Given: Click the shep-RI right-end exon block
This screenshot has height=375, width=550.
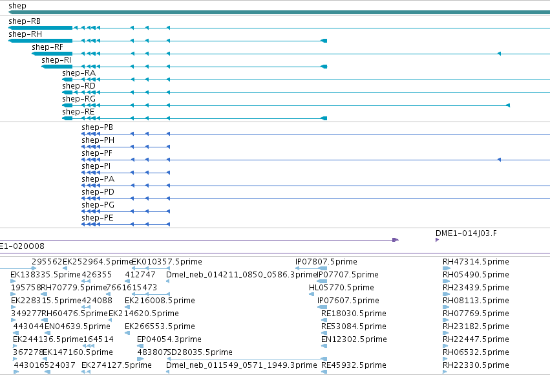Looking at the screenshot, I should 324,67.
